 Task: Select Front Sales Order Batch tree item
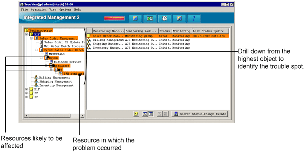[64, 50]
